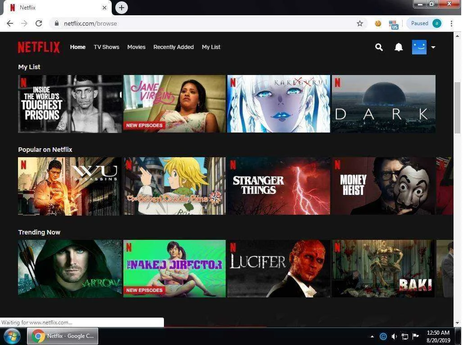463x345 pixels.
Task: Show hidden tray icons arrow
Action: (x=372, y=336)
